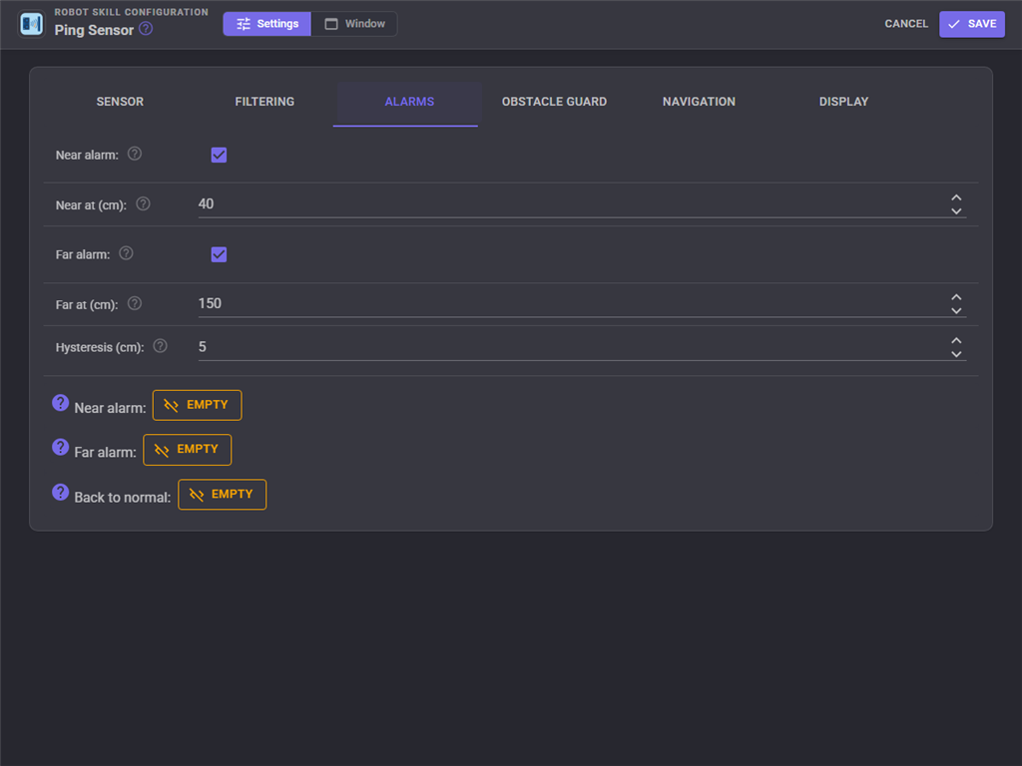Edit the empty Far alarm script

point(187,450)
